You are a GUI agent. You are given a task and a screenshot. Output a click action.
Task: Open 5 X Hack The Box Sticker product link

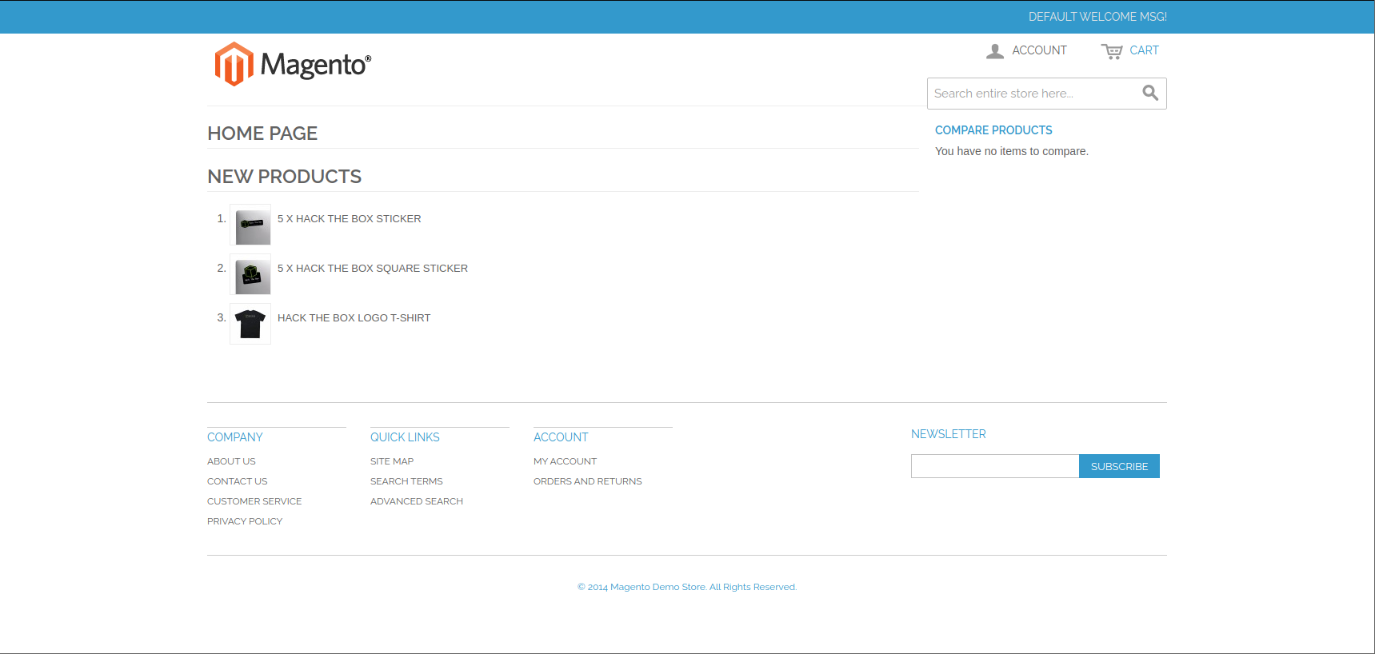349,218
